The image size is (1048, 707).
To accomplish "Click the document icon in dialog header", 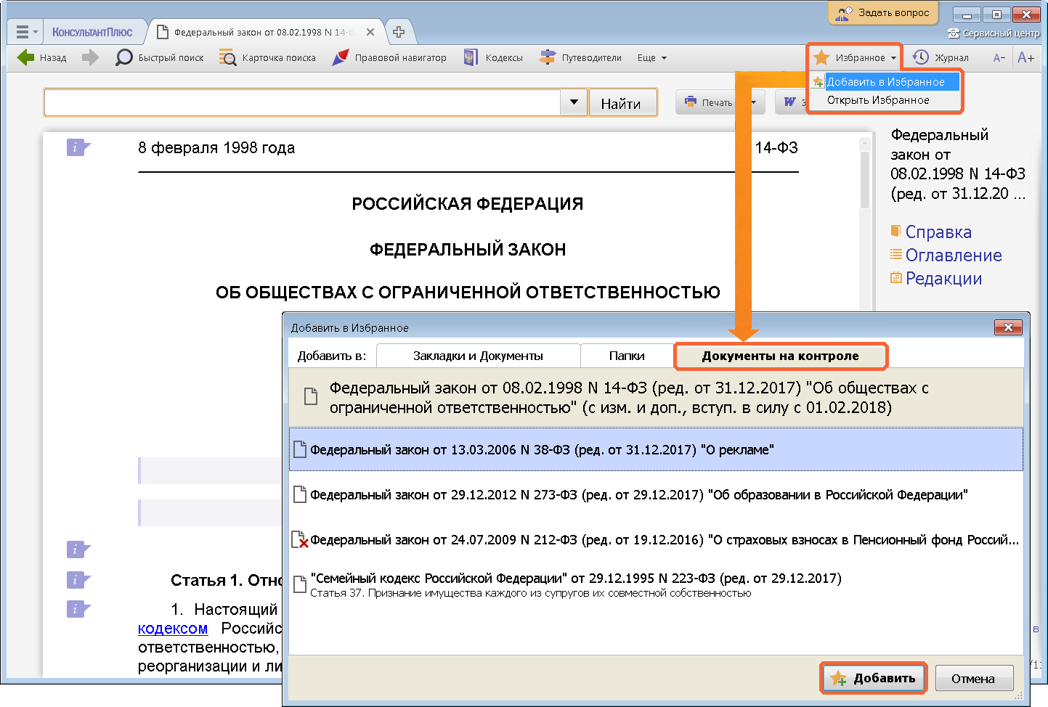I will (x=311, y=396).
